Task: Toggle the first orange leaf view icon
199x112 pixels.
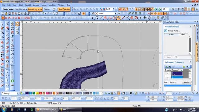Action: pos(120,9)
